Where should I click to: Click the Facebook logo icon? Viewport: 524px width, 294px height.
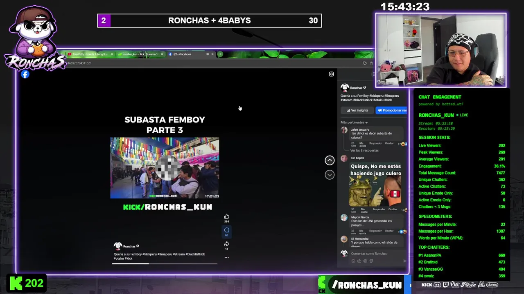pos(25,74)
